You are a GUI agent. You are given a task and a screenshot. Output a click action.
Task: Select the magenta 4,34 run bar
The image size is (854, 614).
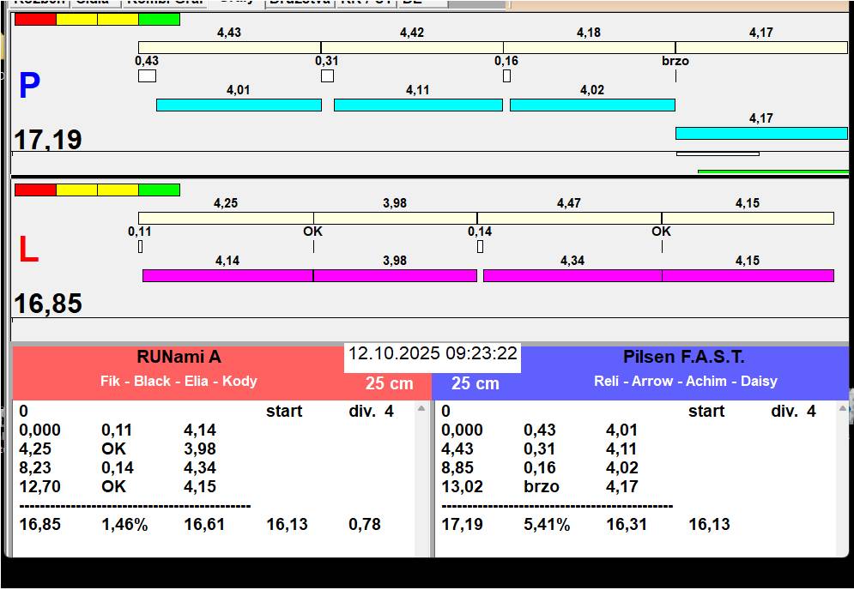(x=572, y=275)
